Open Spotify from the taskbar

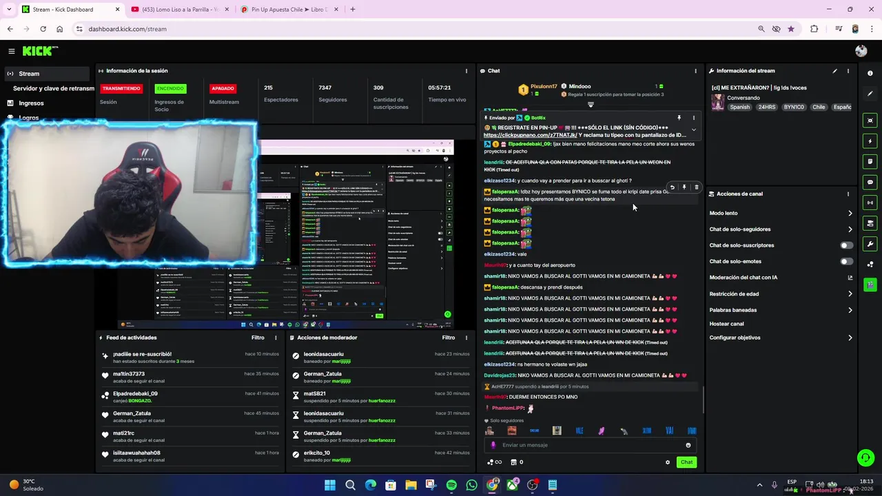(x=451, y=485)
